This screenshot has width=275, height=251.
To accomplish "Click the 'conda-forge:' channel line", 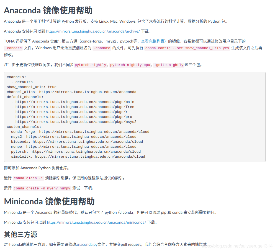I will pyautogui.click(x=80, y=132).
